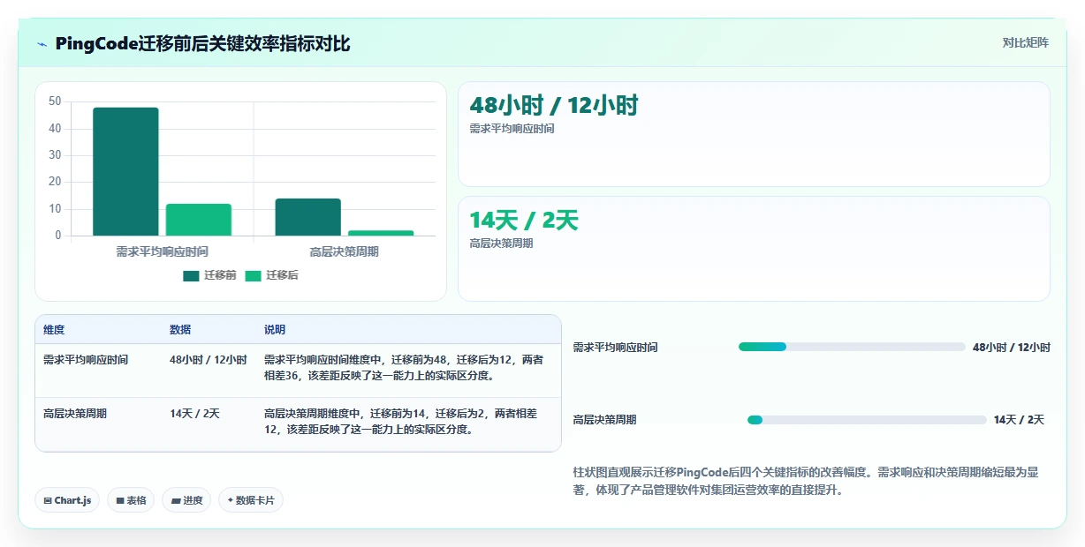
Task: Select the 14天 / 2天 data card
Action: pos(754,249)
